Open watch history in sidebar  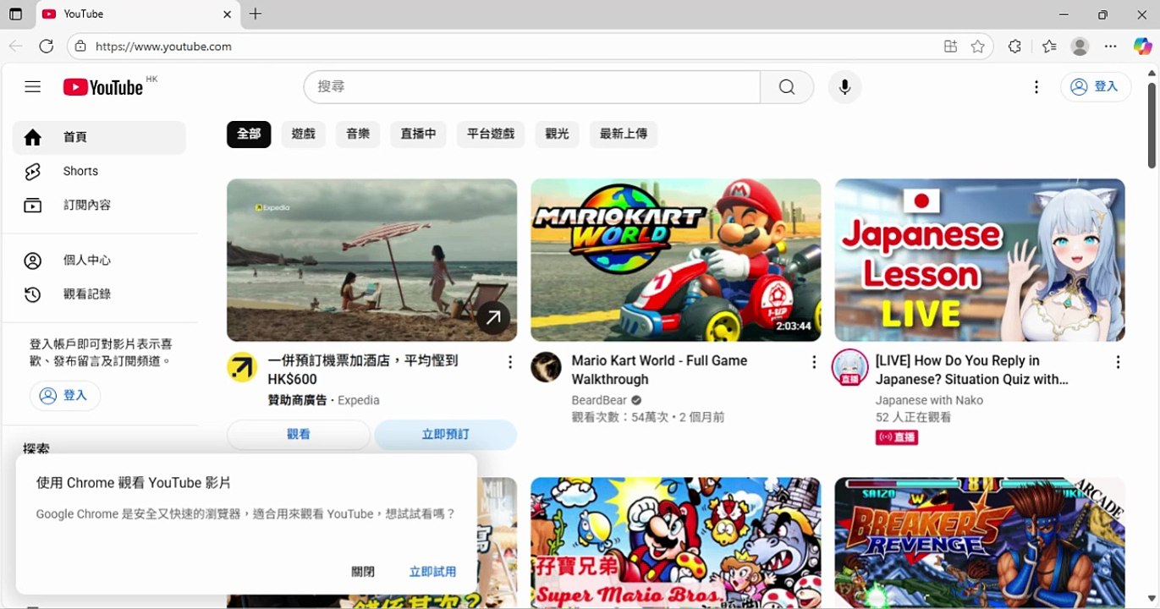[86, 294]
